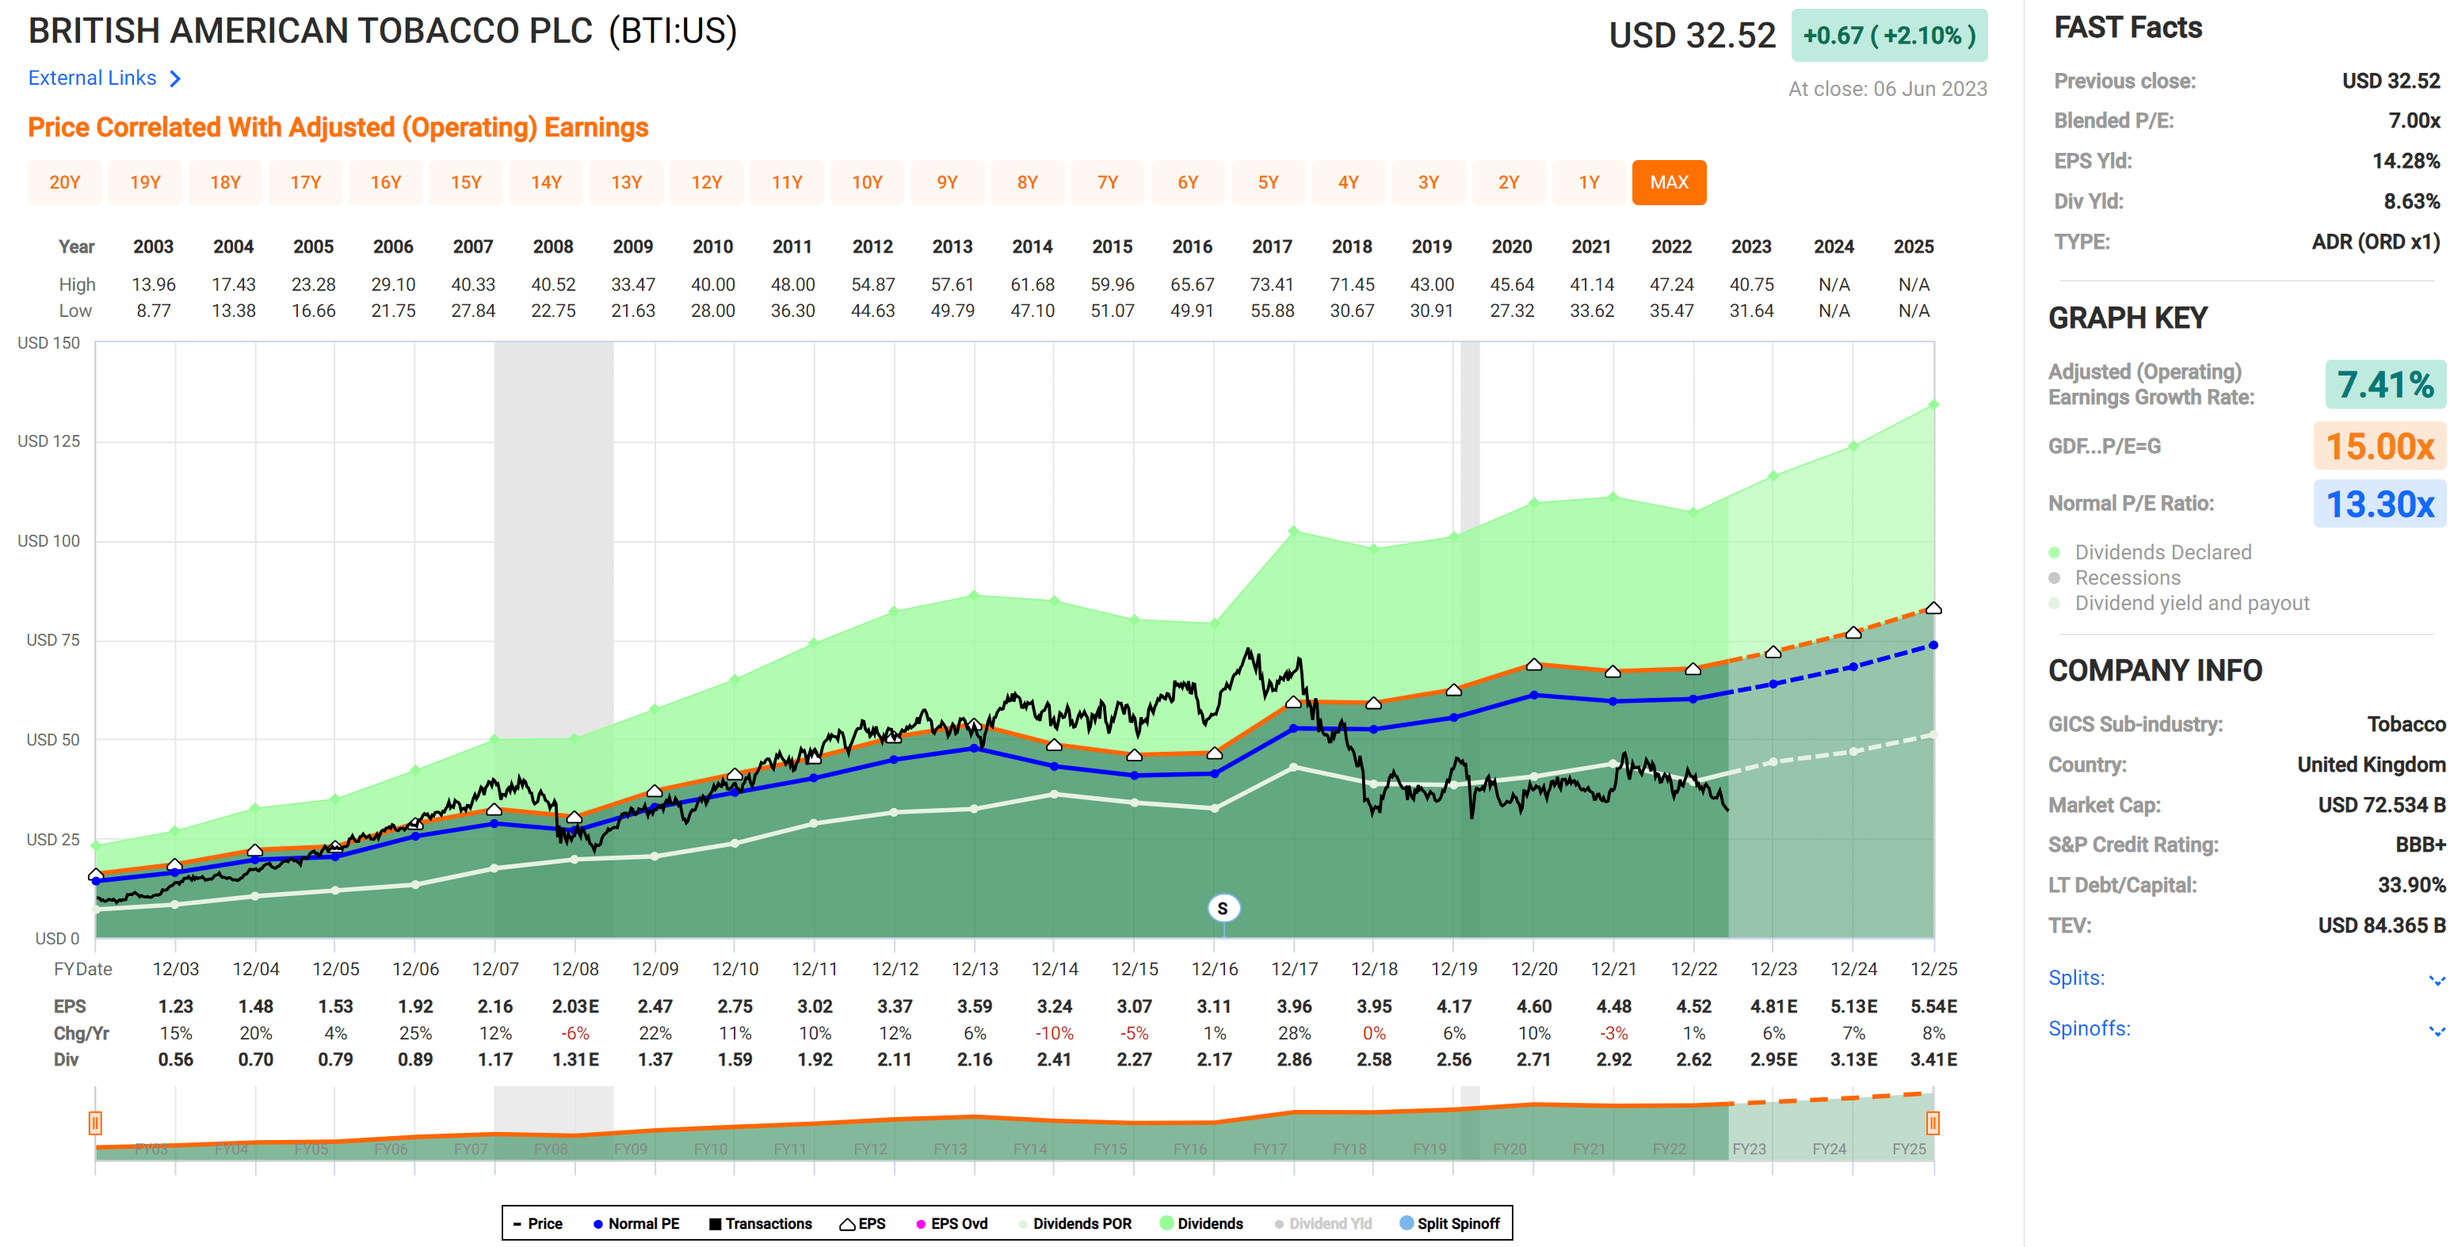Toggle the Dividends POR legend item
The height and width of the screenshot is (1247, 2458).
pos(1074,1223)
